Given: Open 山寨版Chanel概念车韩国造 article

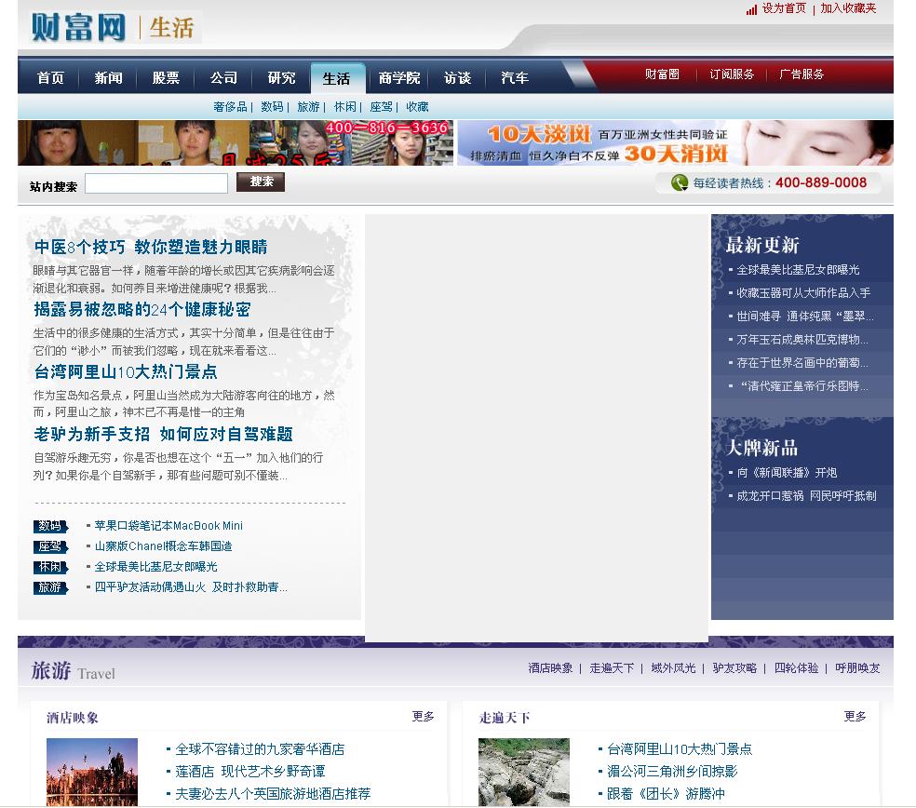Looking at the screenshot, I should click(x=164, y=546).
